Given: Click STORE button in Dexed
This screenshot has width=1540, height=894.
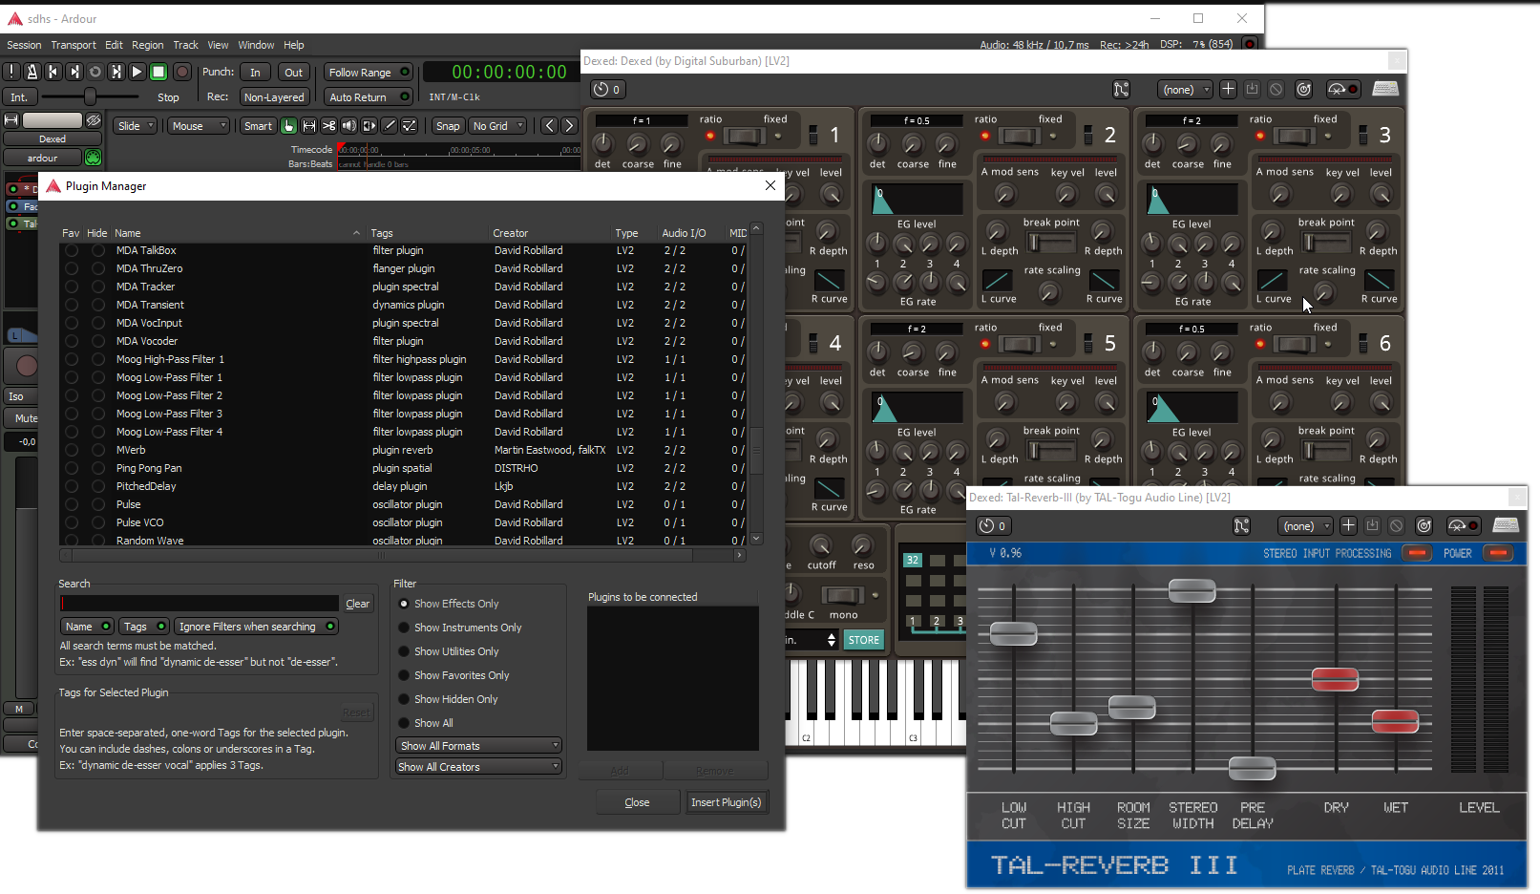Looking at the screenshot, I should pyautogui.click(x=864, y=640).
